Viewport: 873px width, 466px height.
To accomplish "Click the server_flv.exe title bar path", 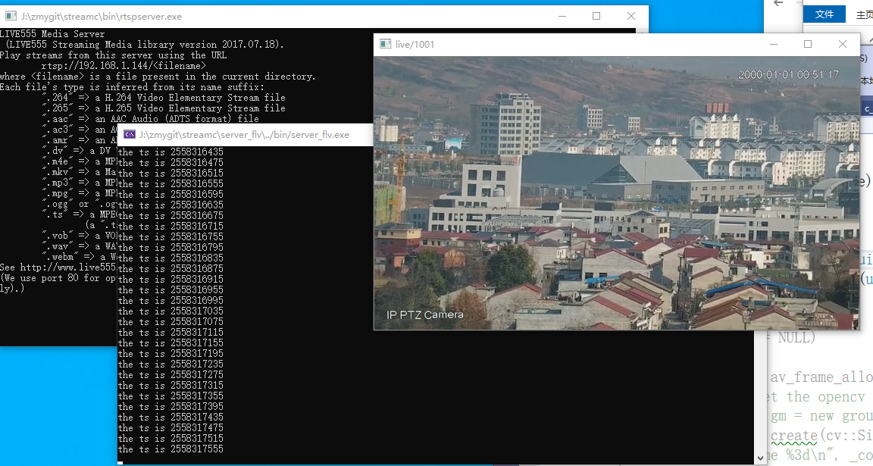I will pyautogui.click(x=245, y=135).
